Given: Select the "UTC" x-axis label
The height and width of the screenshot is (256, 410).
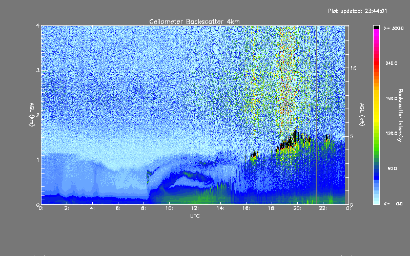Looking at the screenshot, I should [x=195, y=216].
